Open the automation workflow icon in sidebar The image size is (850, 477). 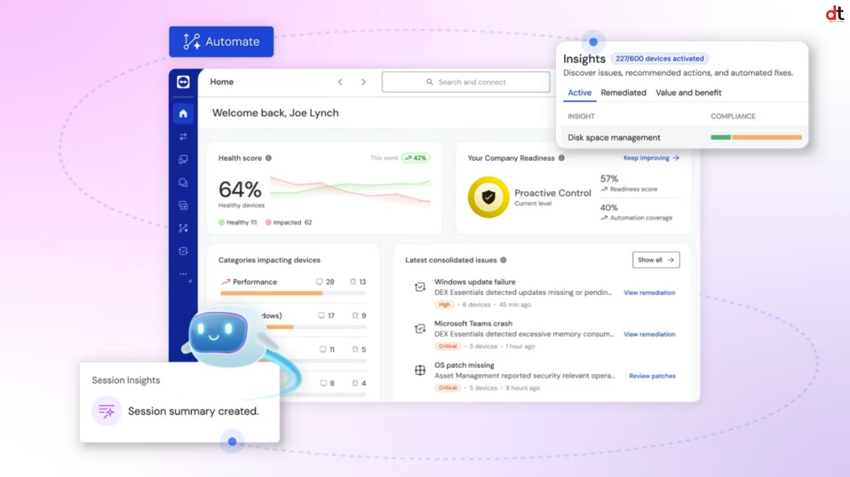(183, 228)
